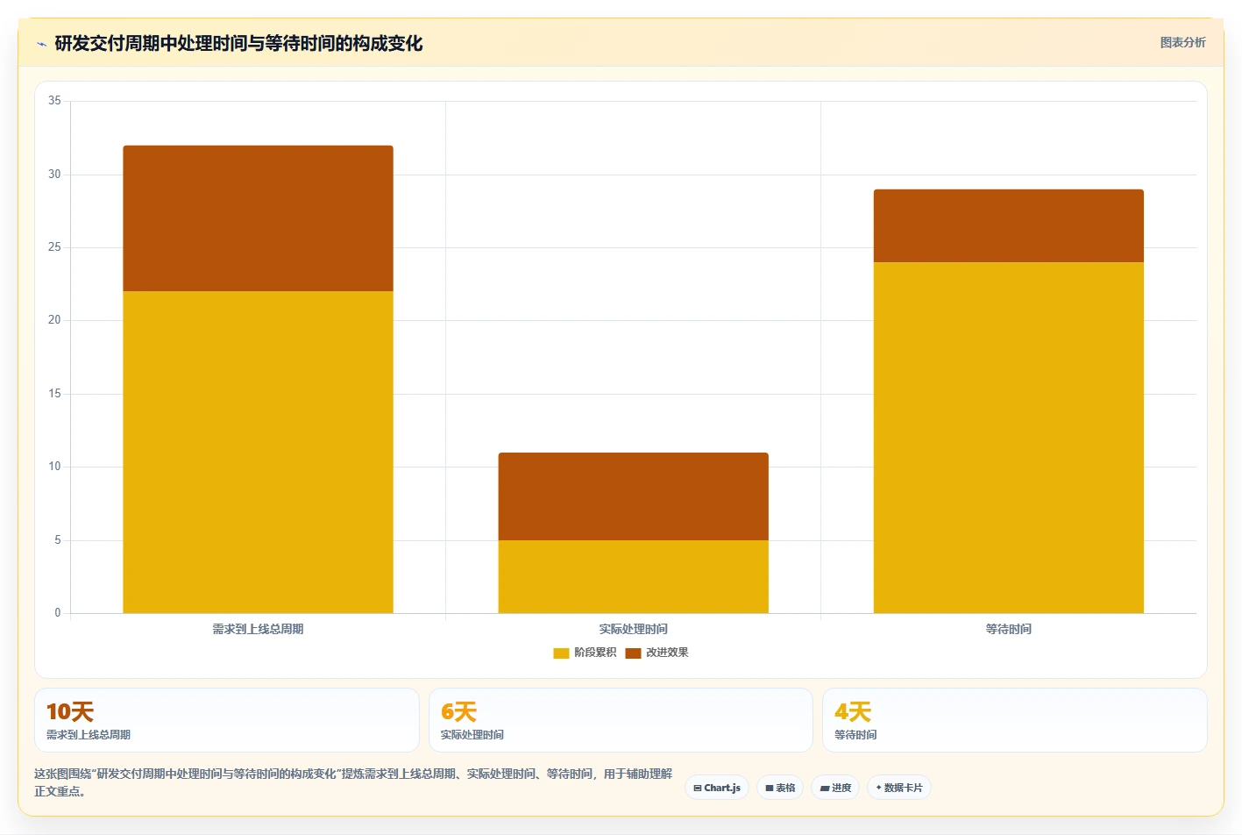The height and width of the screenshot is (835, 1242).
Task: Click the 10天 value text
Action: (x=70, y=711)
